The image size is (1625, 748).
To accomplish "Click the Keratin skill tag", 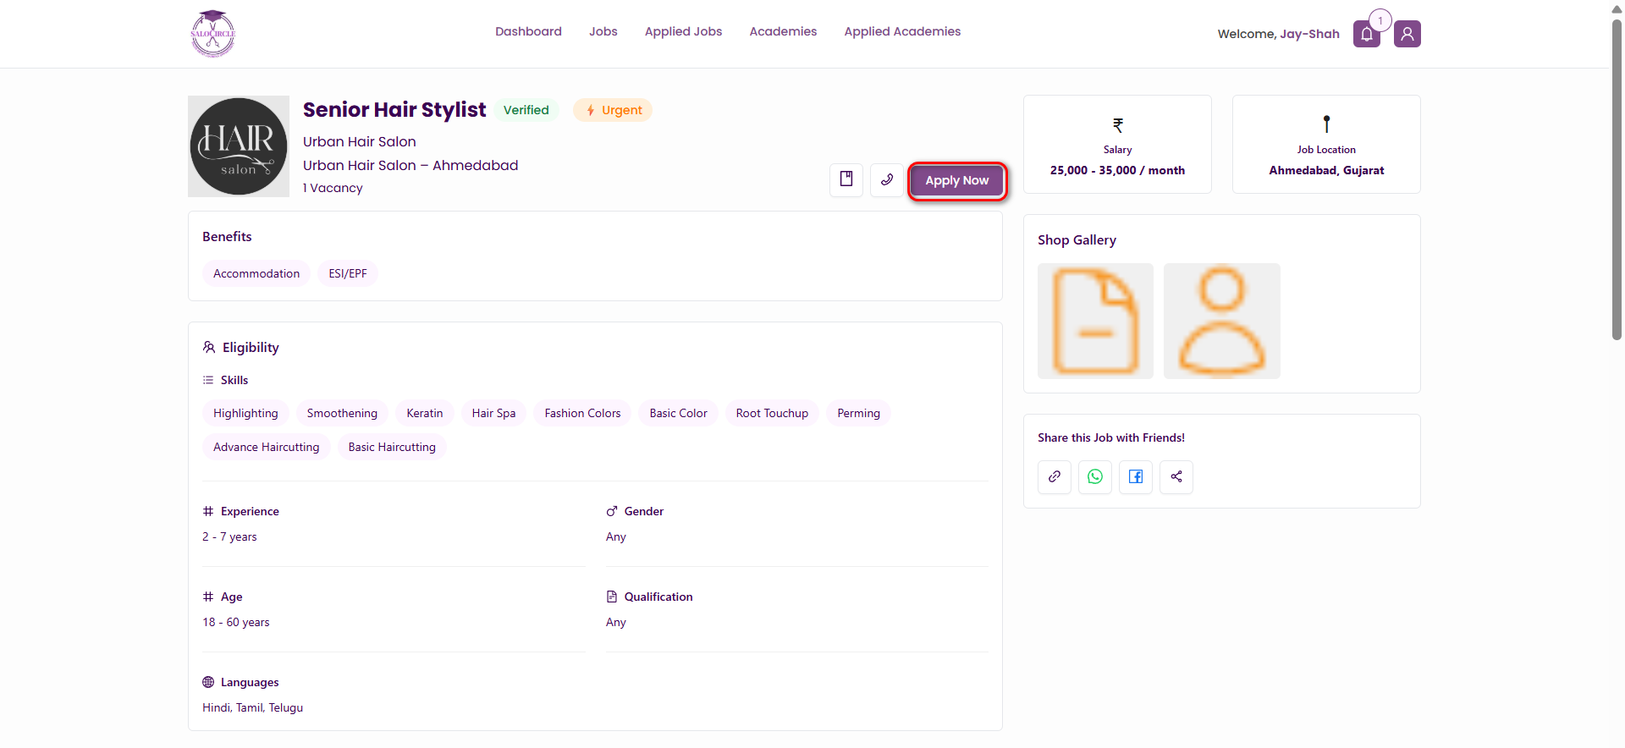I will click(x=425, y=413).
